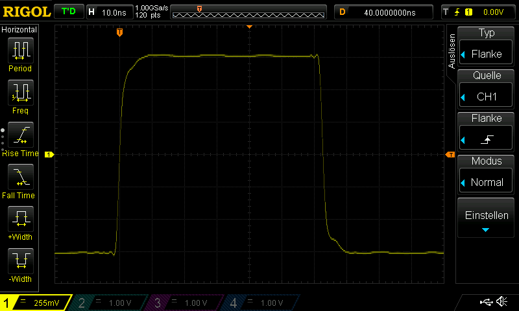Select the Freq measurement icon
The image size is (519, 311).
point(21,92)
